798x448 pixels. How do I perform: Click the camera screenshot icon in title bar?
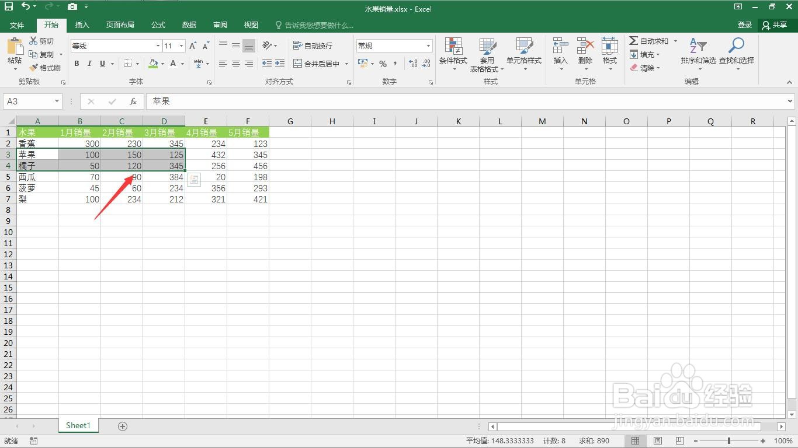[x=72, y=7]
